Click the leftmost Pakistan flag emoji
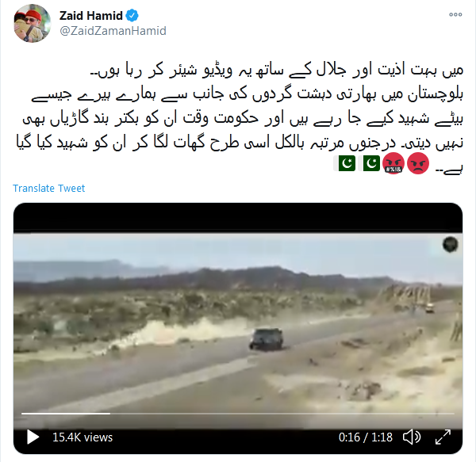This screenshot has width=476, height=462. 344,163
